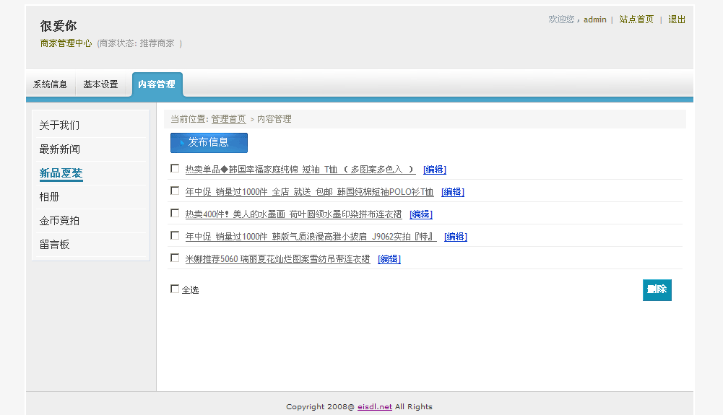Tick checkbox for 米娜推荐5060 item
723x415 pixels.
click(175, 258)
